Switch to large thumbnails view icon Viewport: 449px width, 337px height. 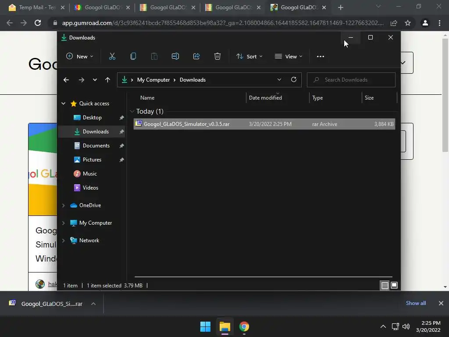[x=394, y=285]
